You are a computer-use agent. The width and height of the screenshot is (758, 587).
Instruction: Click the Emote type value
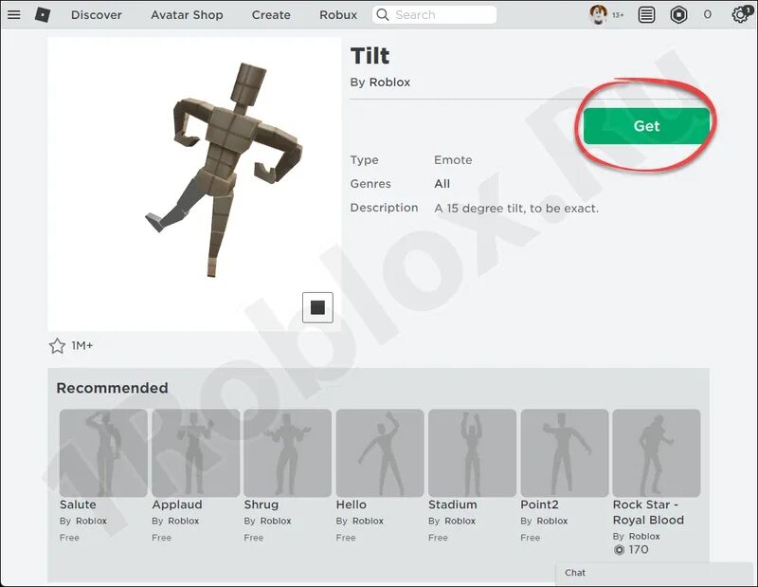[x=453, y=160]
